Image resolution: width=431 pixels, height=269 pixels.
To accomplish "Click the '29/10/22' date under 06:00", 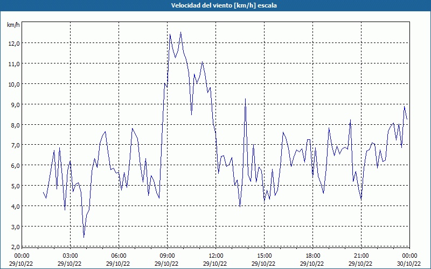I will (x=118, y=264).
